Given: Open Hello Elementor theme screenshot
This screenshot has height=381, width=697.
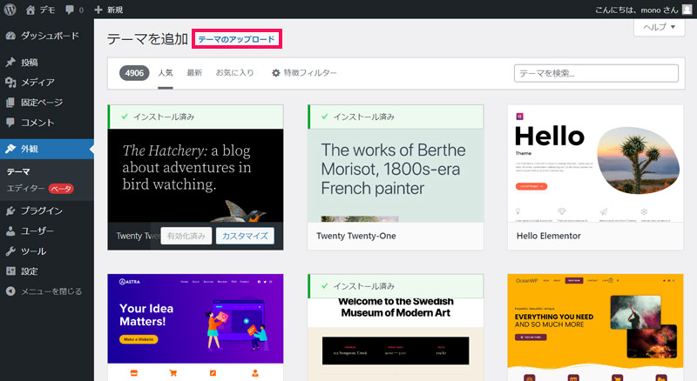Looking at the screenshot, I should tap(596, 164).
